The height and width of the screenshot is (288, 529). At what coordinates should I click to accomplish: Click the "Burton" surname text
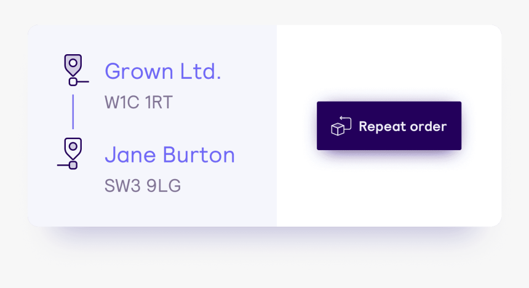pos(199,154)
